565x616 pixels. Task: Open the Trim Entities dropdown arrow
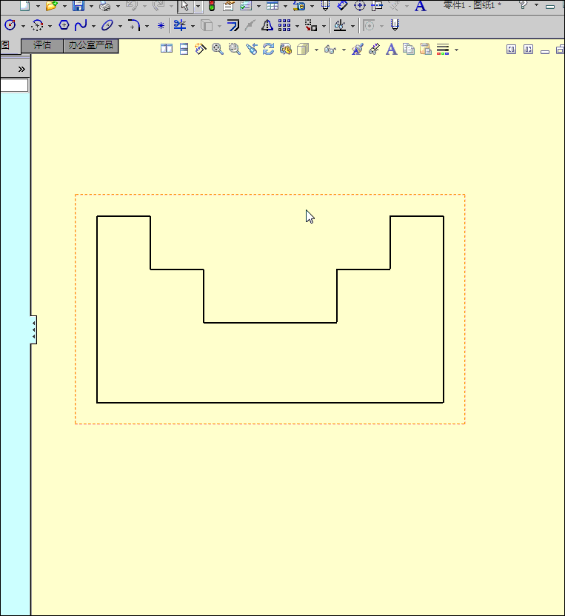[x=193, y=27]
